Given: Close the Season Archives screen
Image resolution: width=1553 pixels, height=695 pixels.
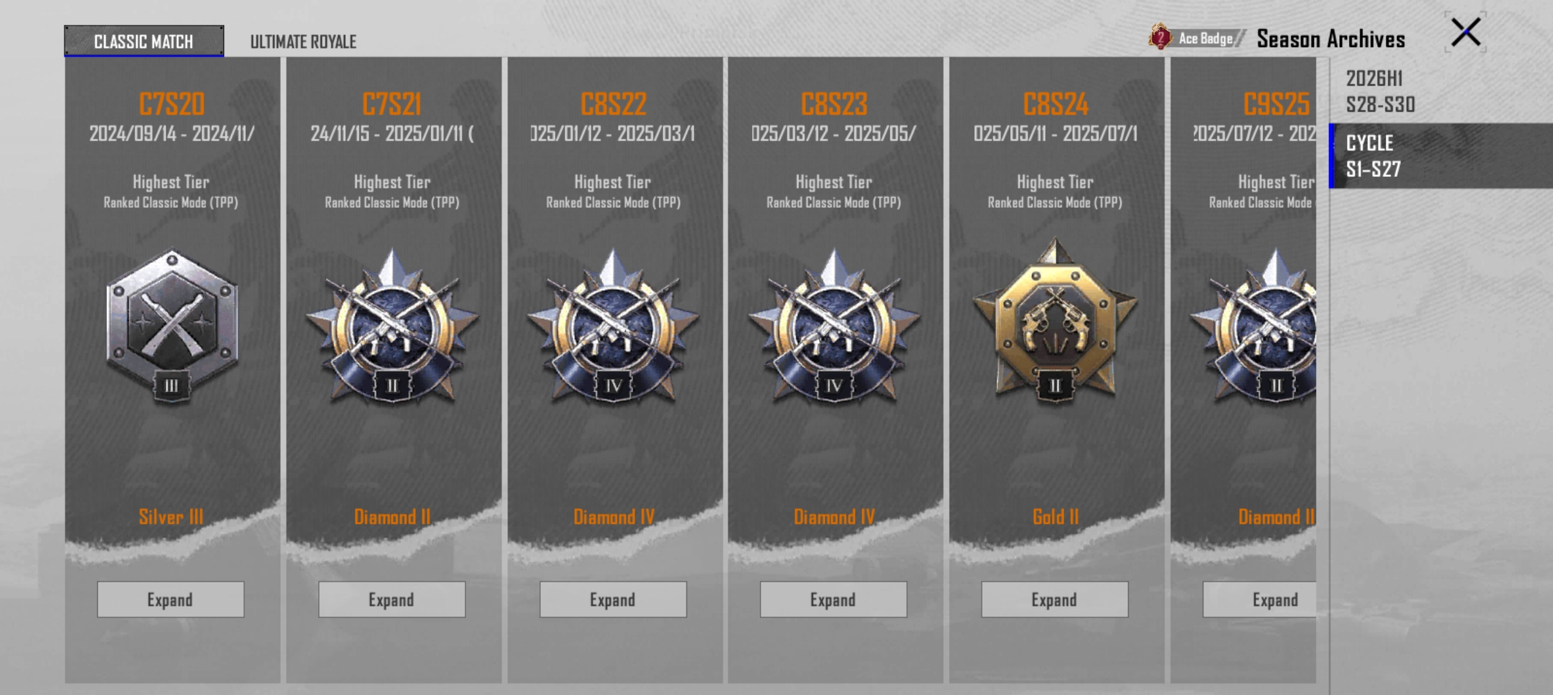Looking at the screenshot, I should [x=1465, y=32].
